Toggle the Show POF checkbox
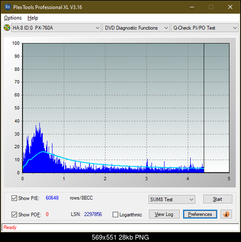Viewport: 241px width, 242px height. 14,214
